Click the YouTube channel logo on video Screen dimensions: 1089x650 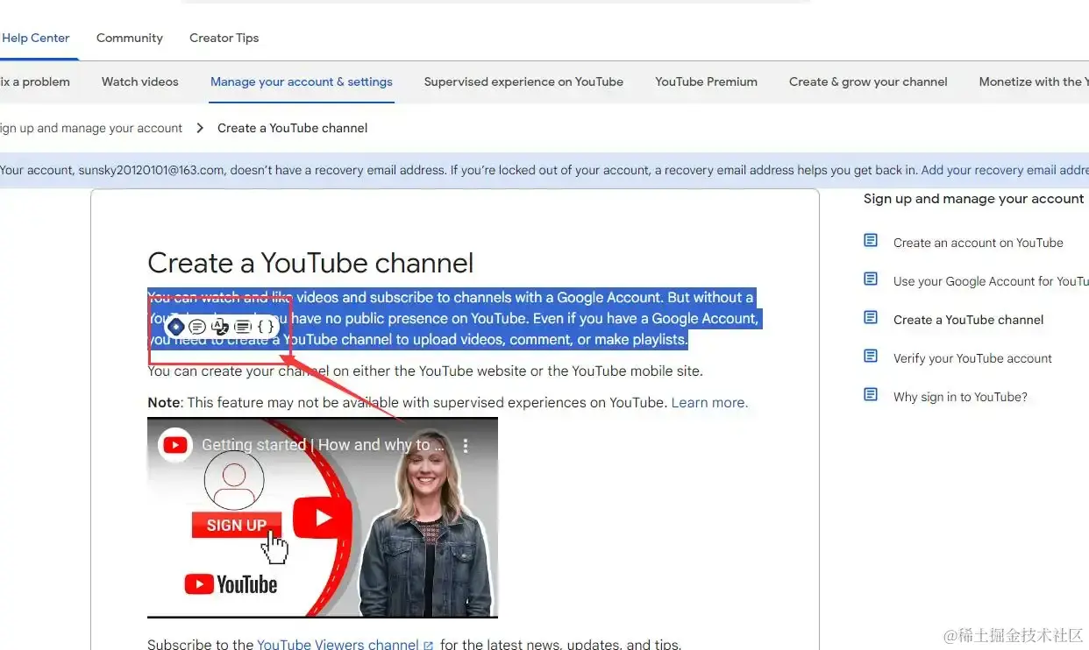pos(175,445)
